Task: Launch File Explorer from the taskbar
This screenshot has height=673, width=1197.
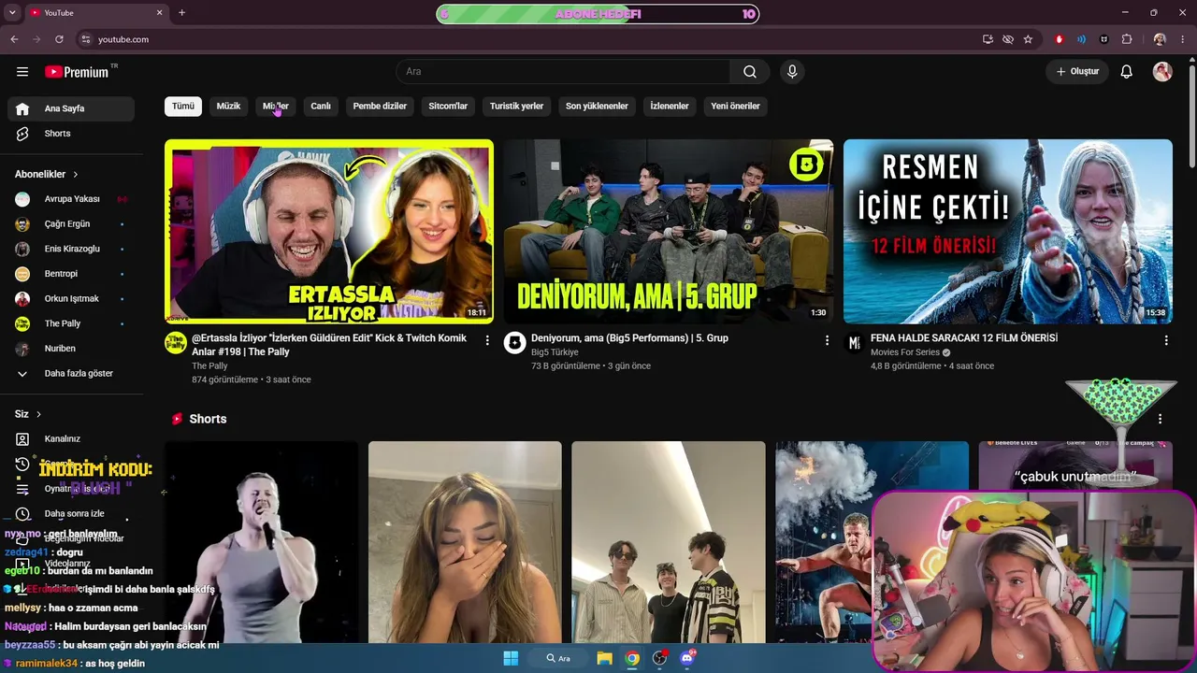Action: 605,658
